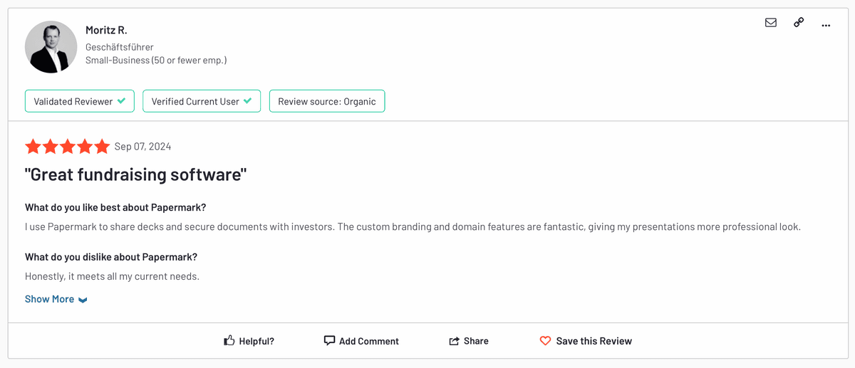This screenshot has height=368, width=855.
Task: Open the "Great fundraising software" review title
Action: click(135, 174)
